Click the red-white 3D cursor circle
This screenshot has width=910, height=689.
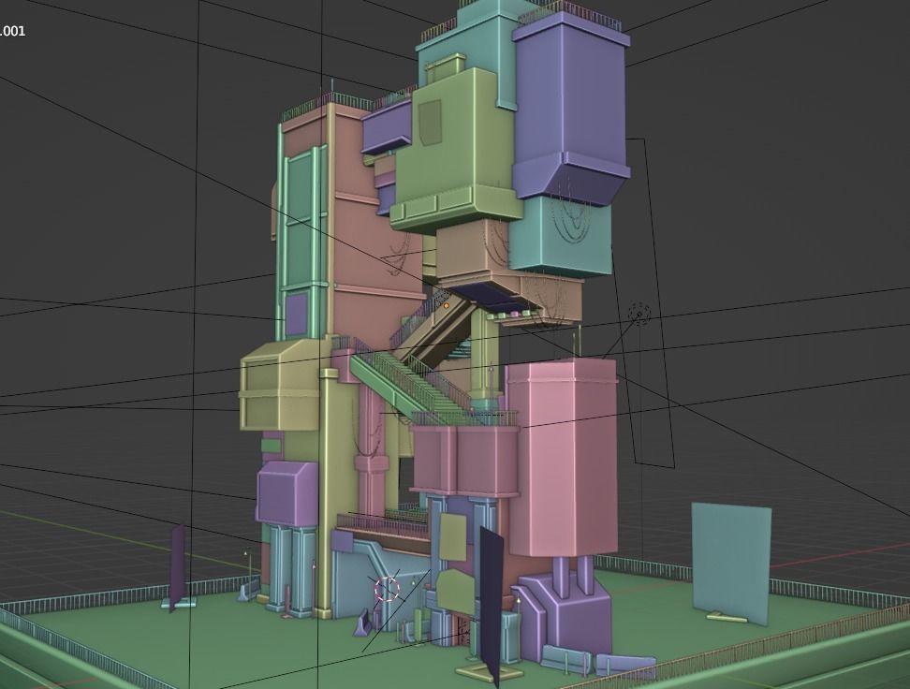387,589
